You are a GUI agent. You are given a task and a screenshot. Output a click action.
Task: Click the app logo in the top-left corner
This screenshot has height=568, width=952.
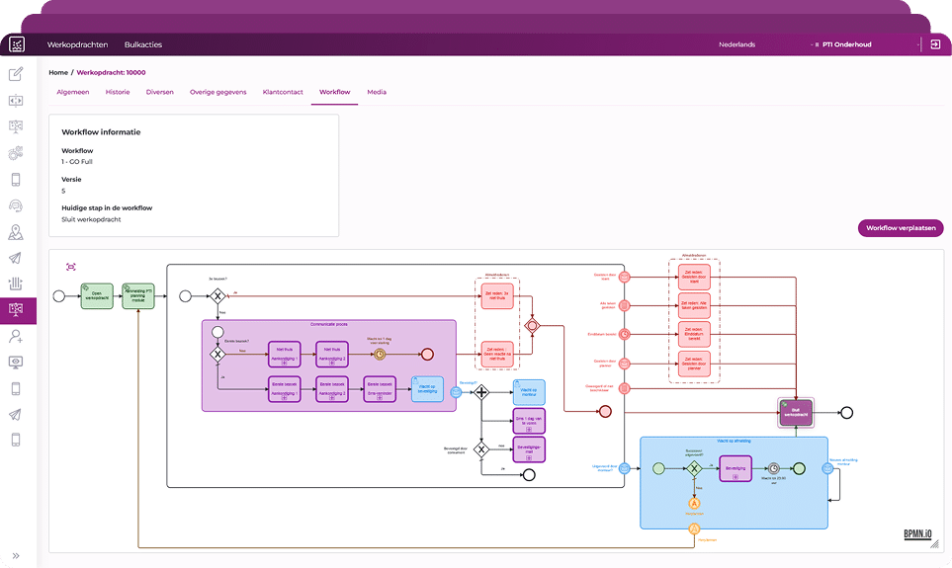(17, 44)
